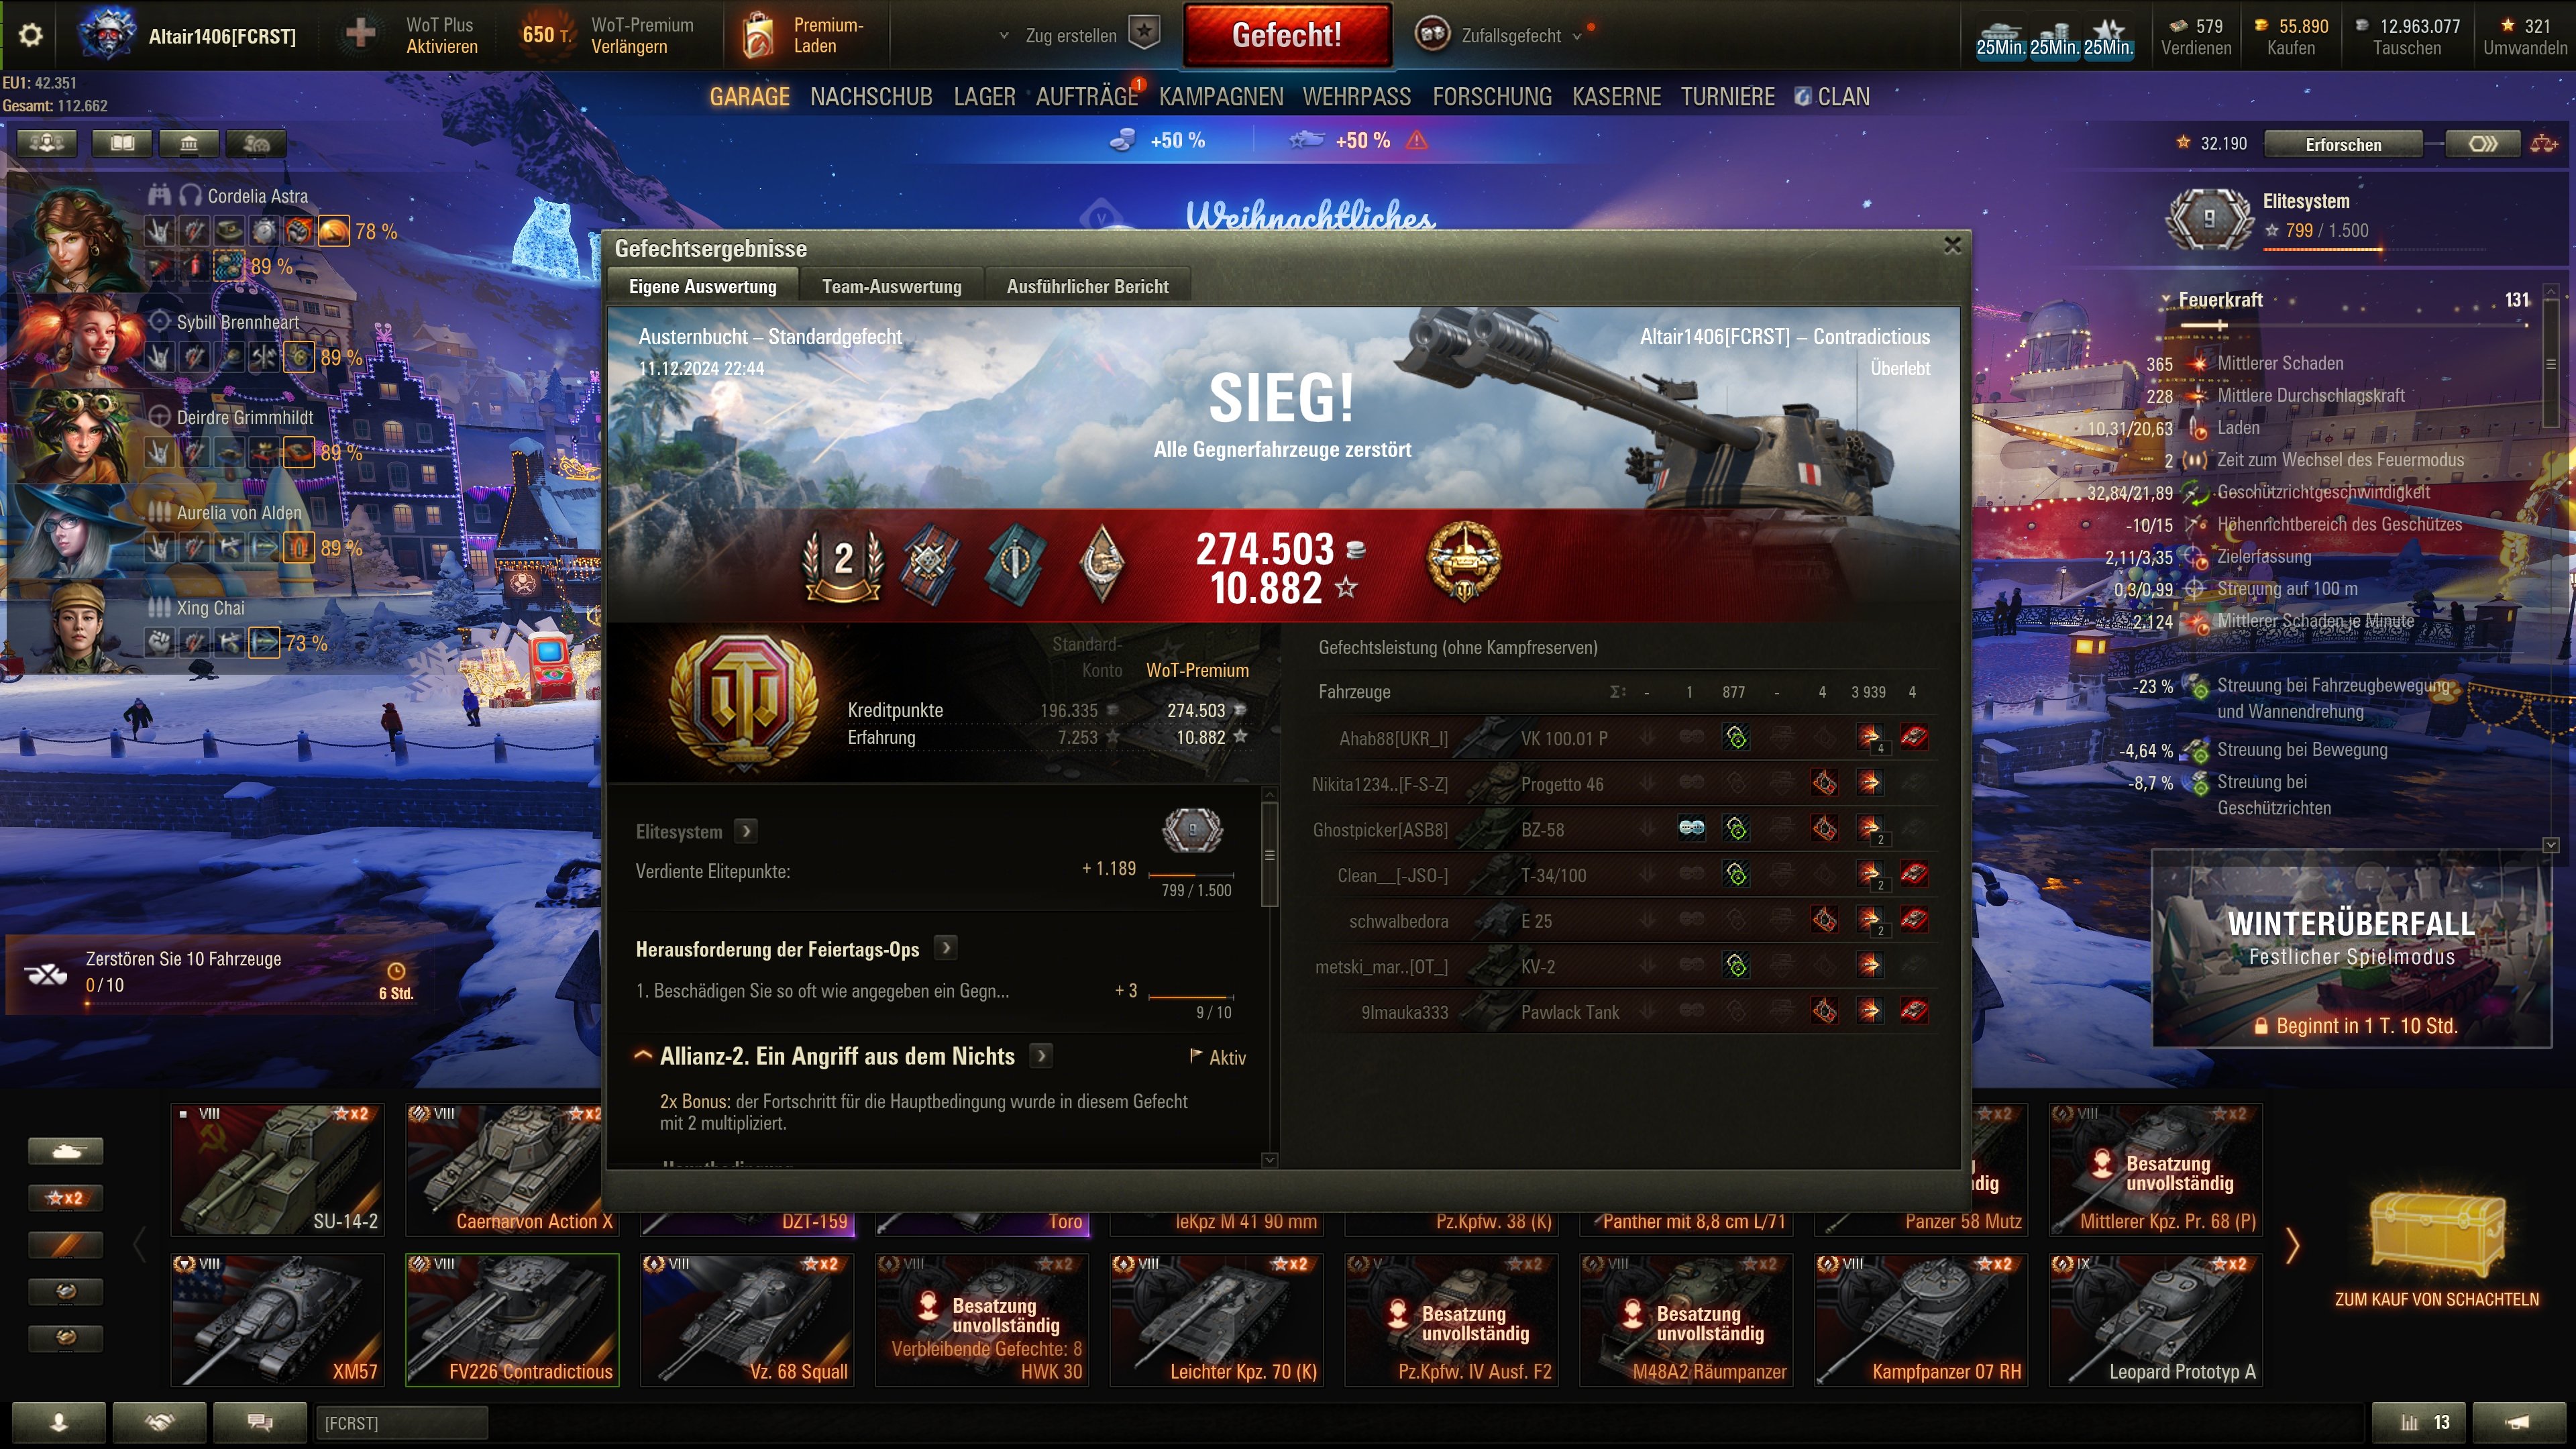
Task: Click the platoon emblem next to Zug erstellen
Action: tap(1144, 34)
